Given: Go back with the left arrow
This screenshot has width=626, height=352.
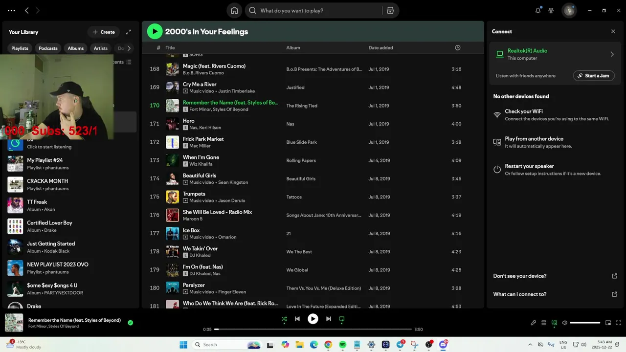Looking at the screenshot, I should click(27, 10).
